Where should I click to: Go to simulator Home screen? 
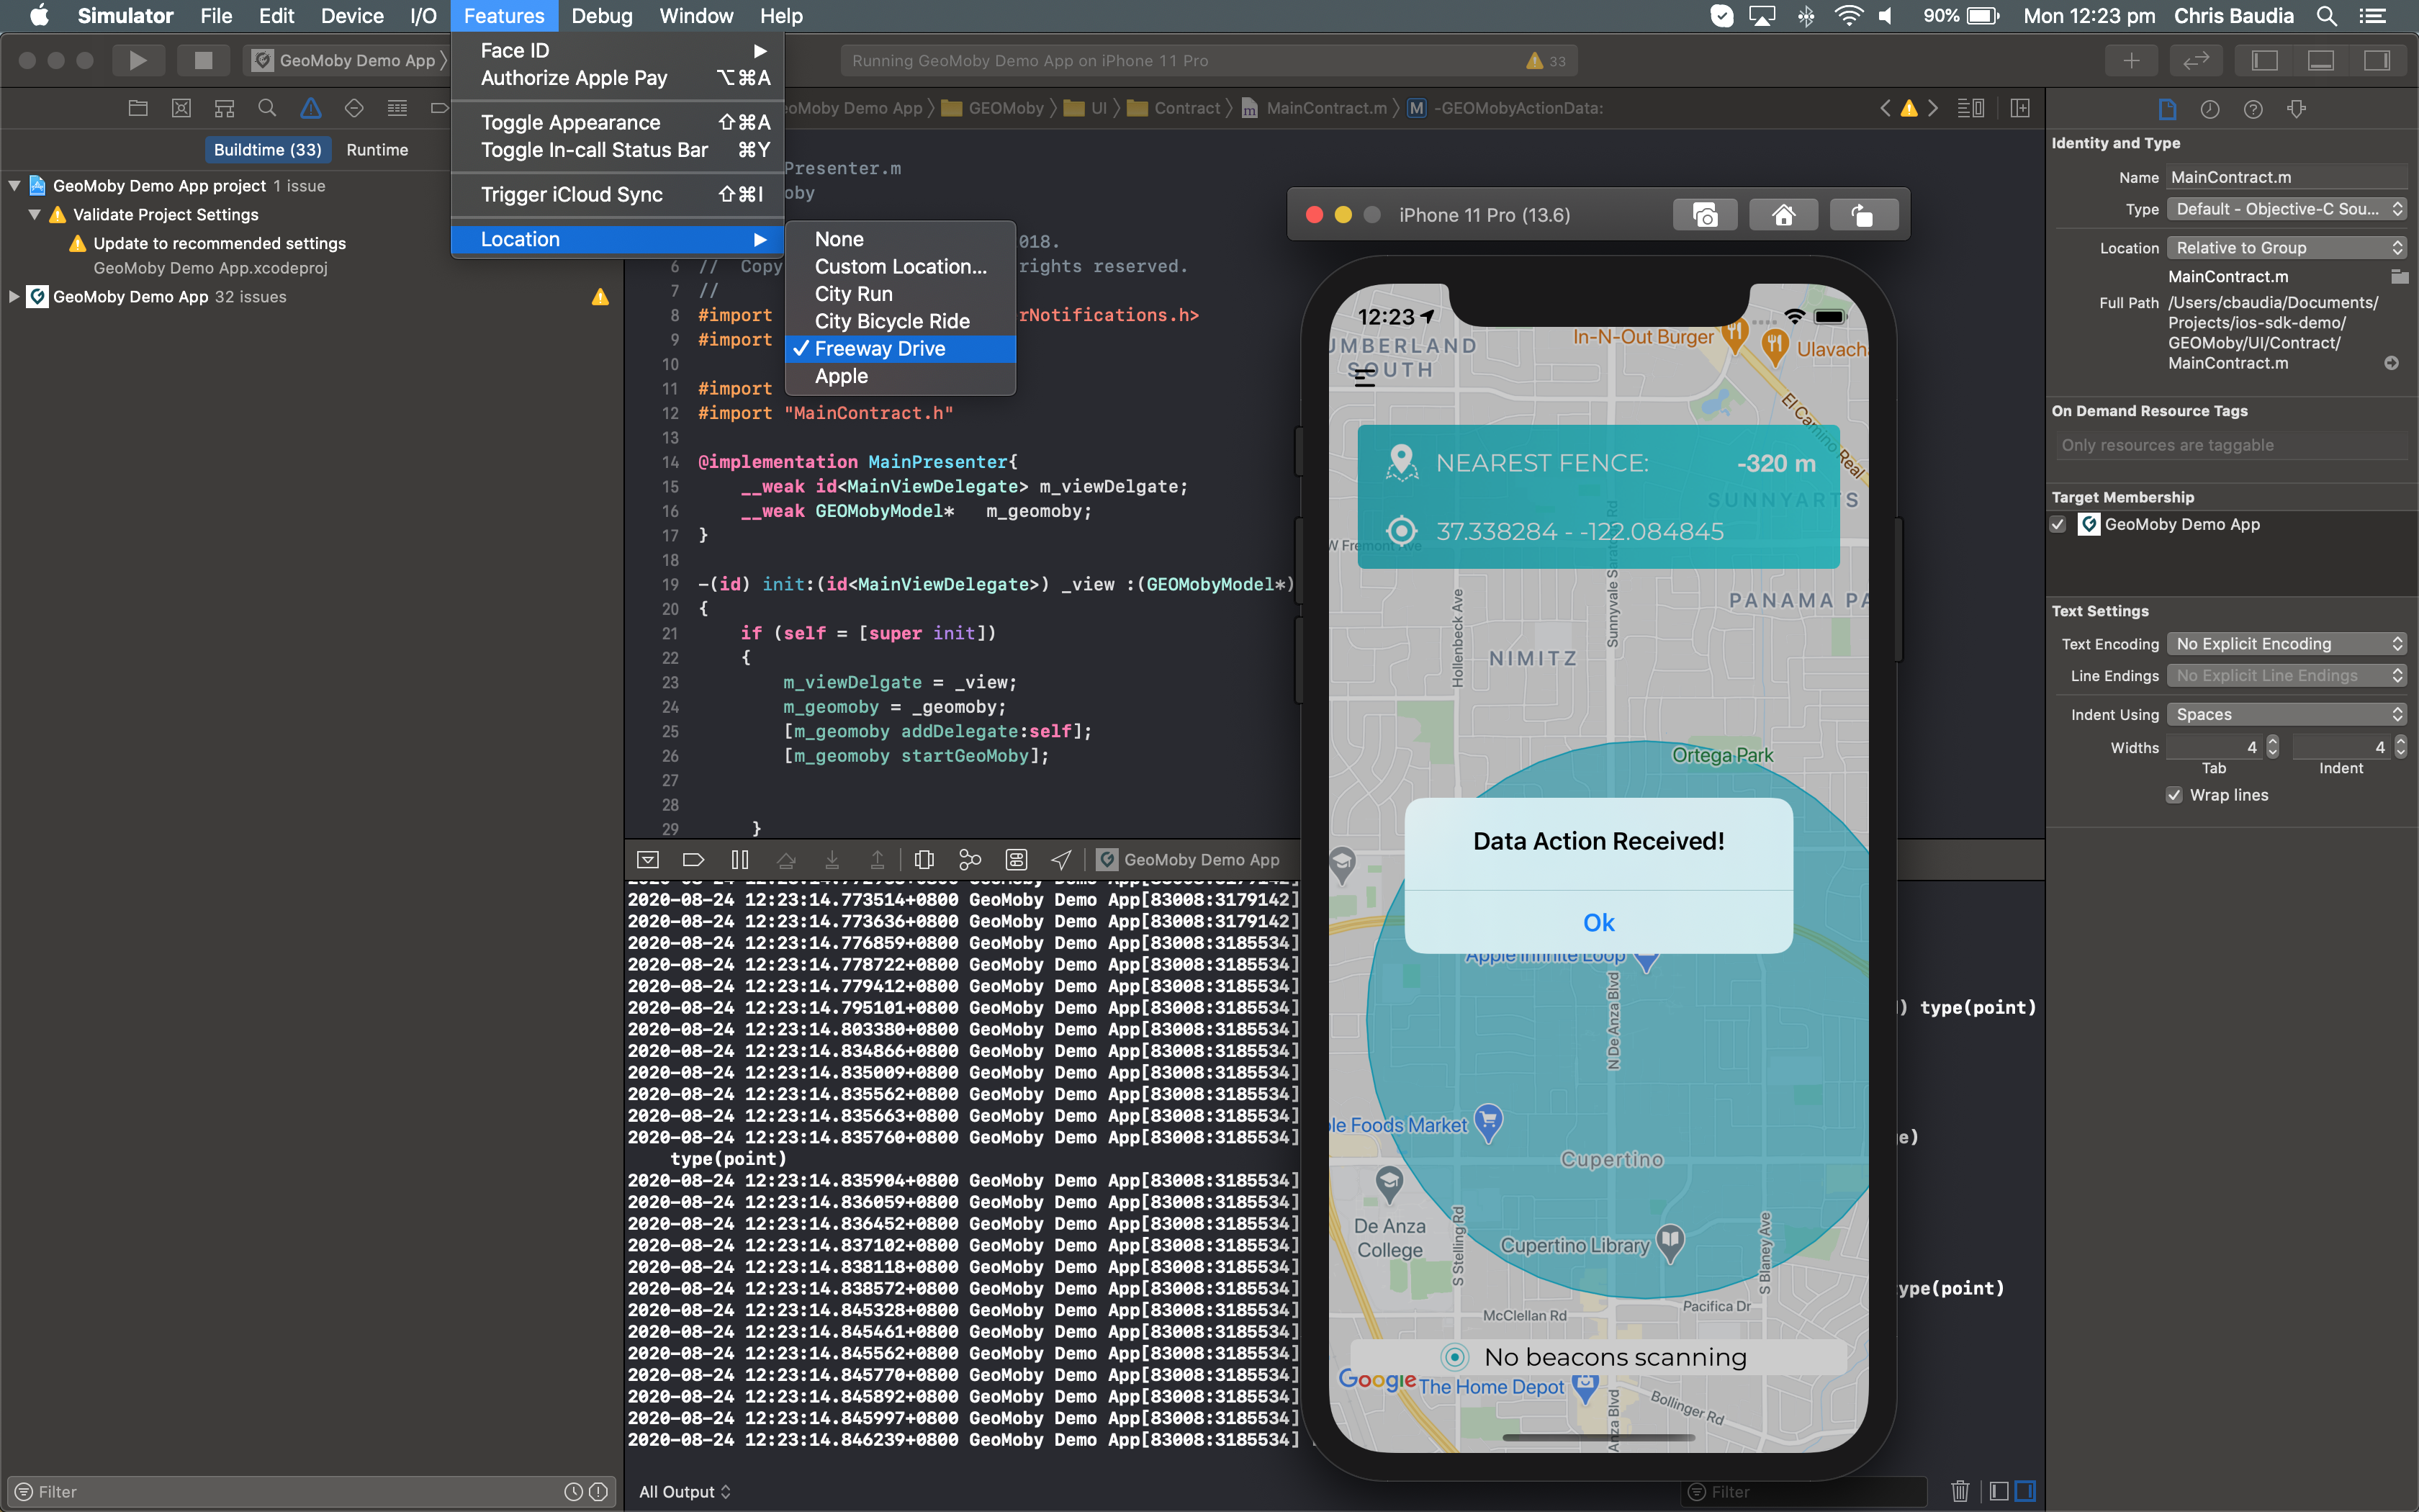point(1784,215)
